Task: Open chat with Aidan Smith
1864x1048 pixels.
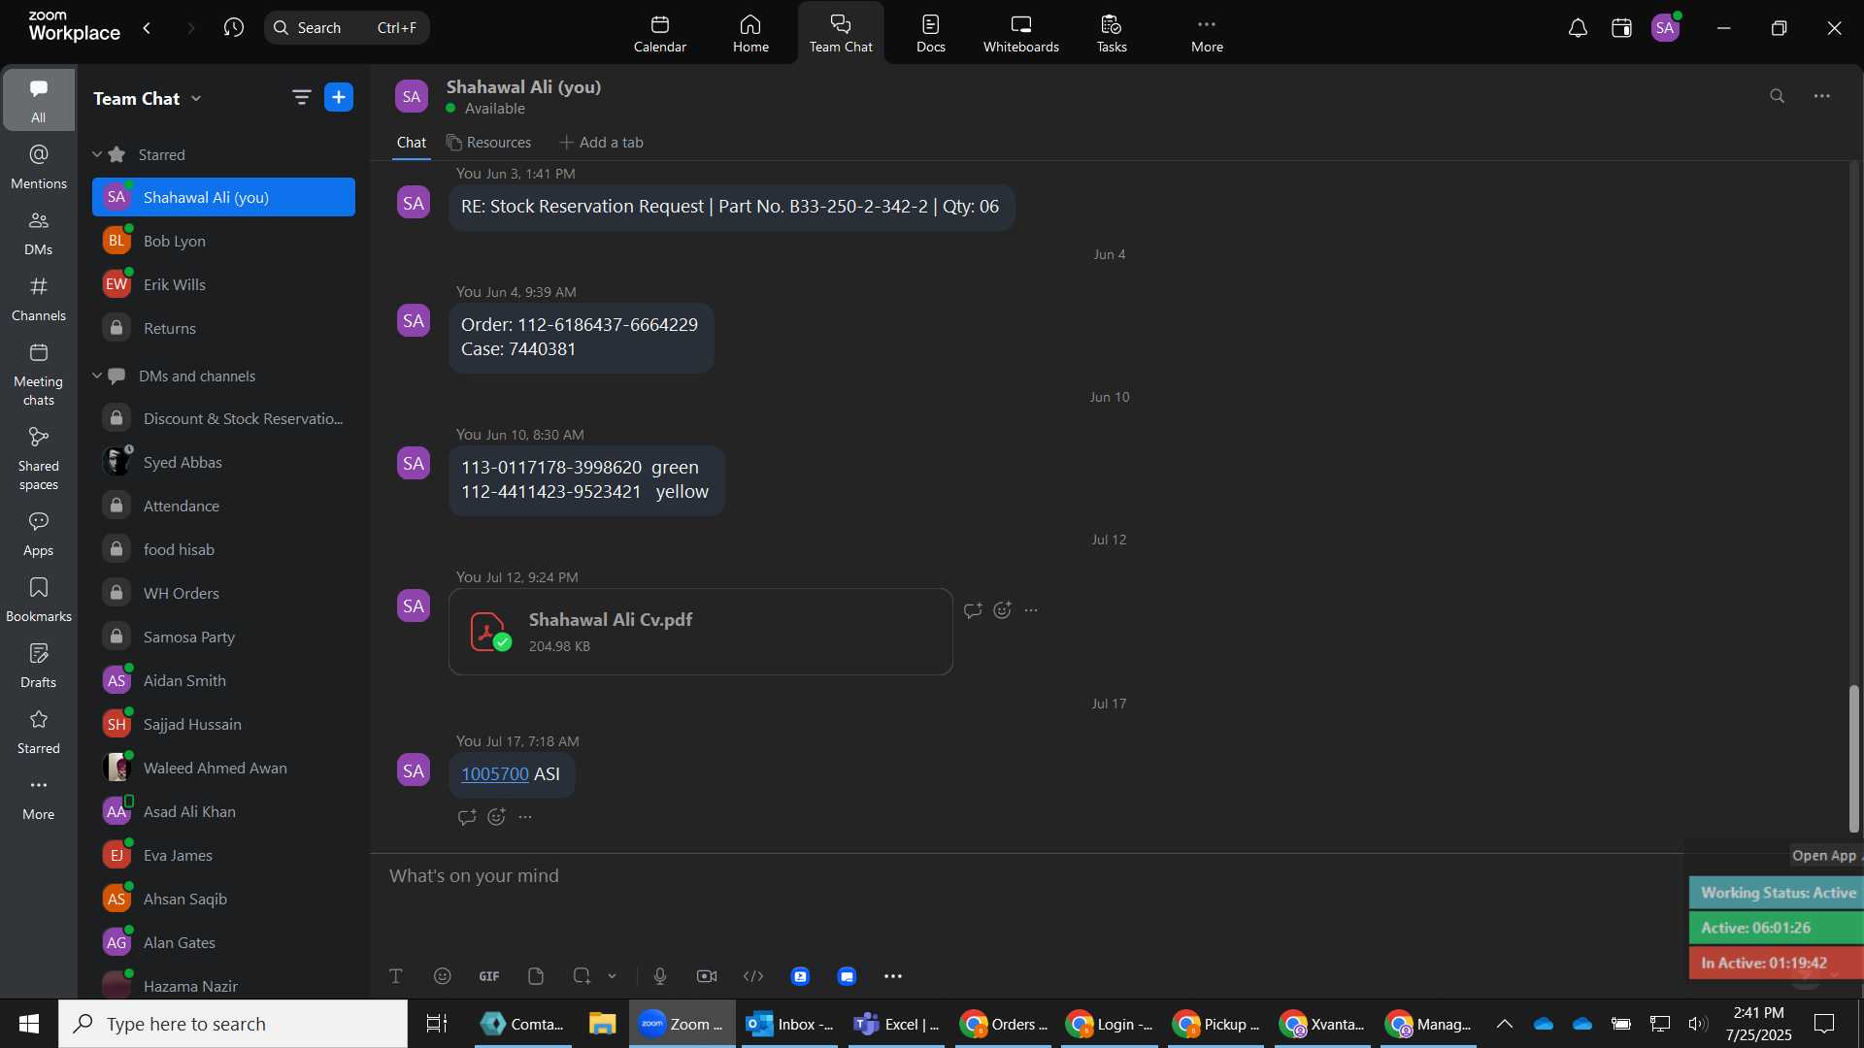Action: [x=223, y=680]
